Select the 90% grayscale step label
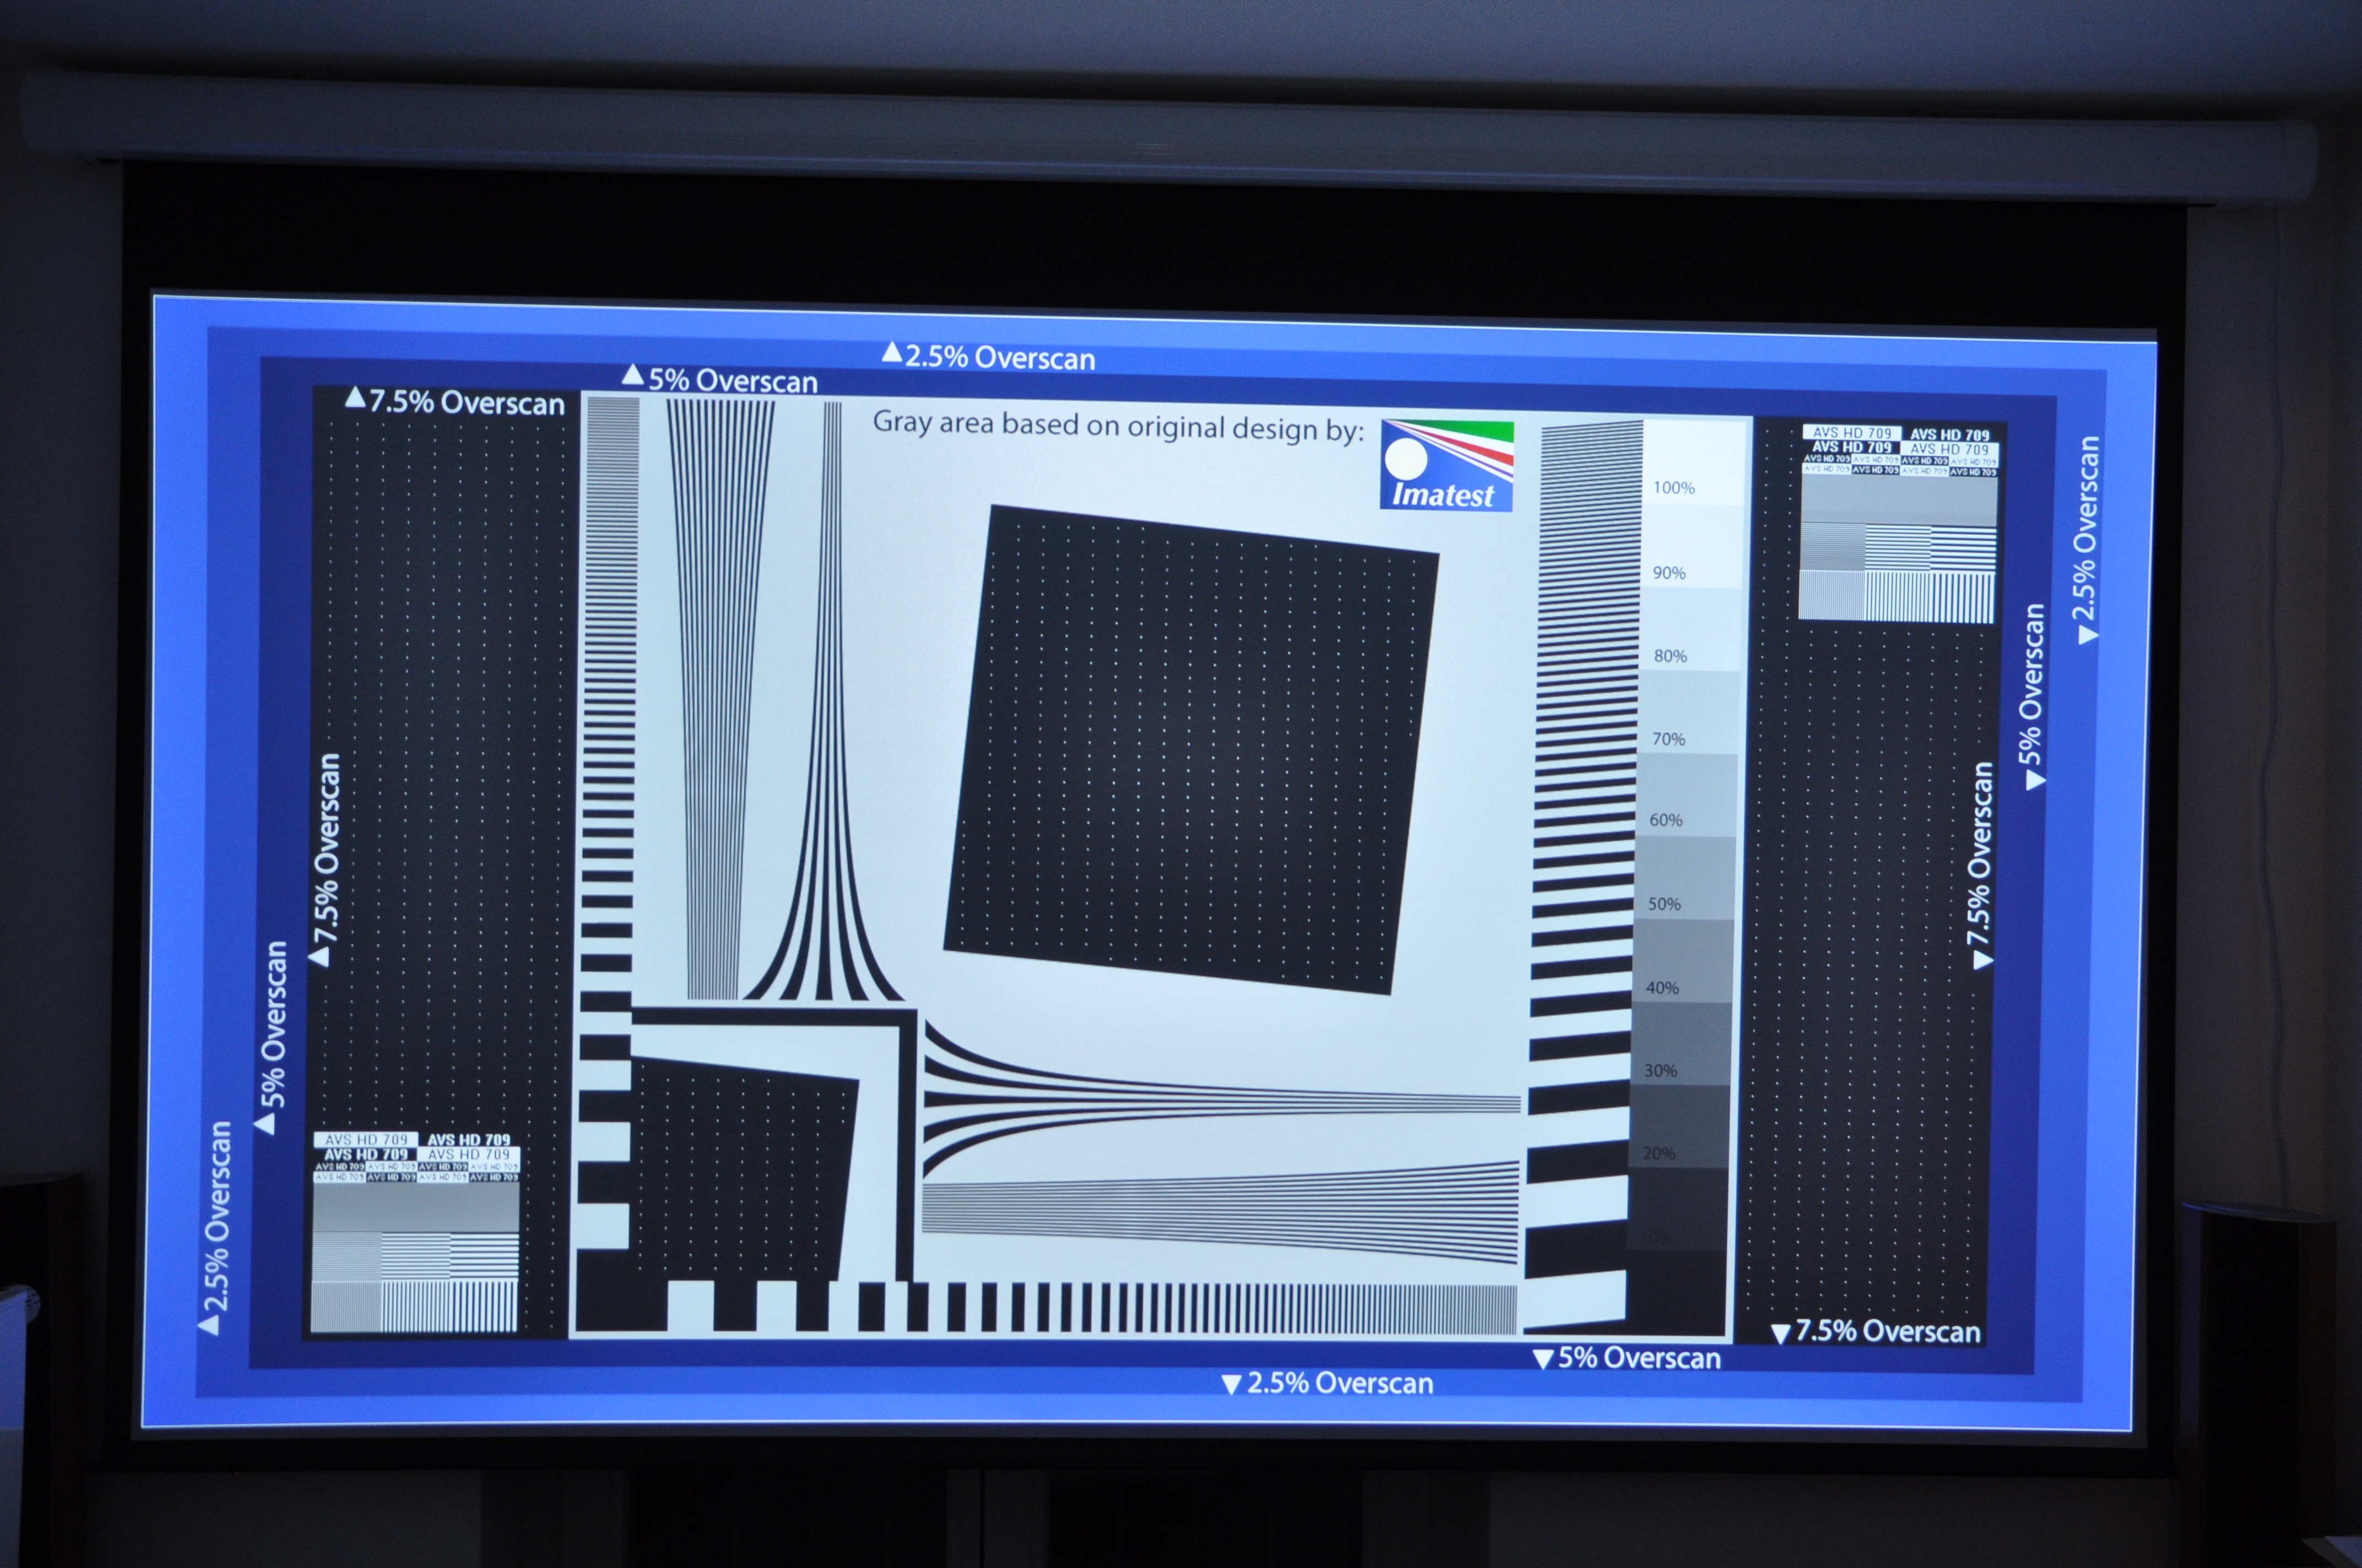 click(1668, 573)
